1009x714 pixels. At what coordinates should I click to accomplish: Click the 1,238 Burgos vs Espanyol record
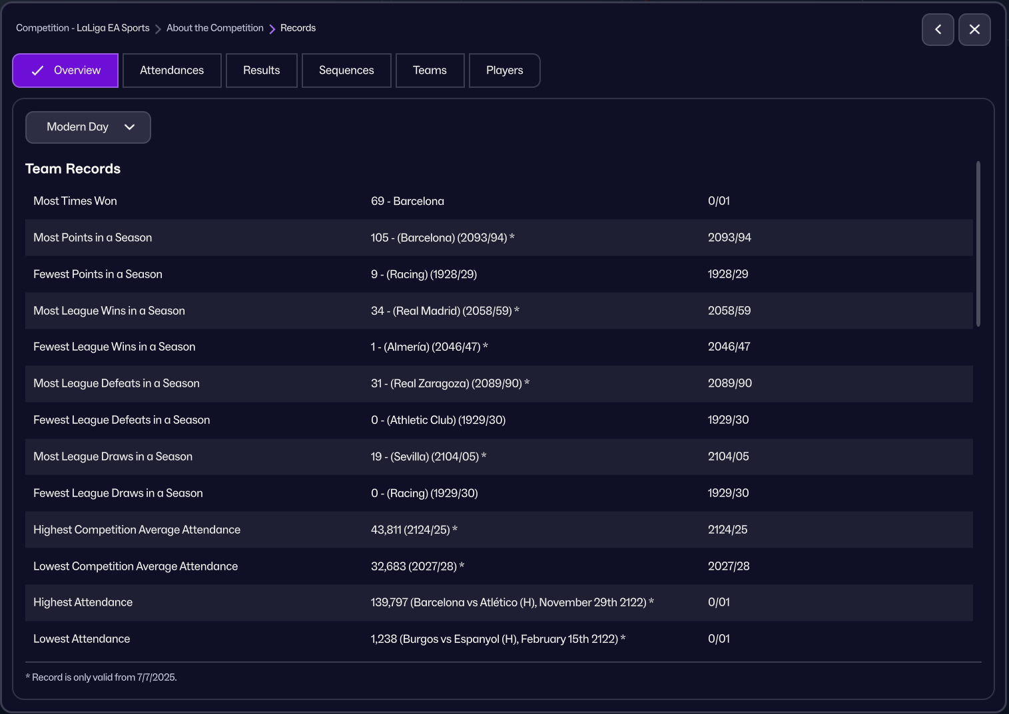[x=498, y=639]
